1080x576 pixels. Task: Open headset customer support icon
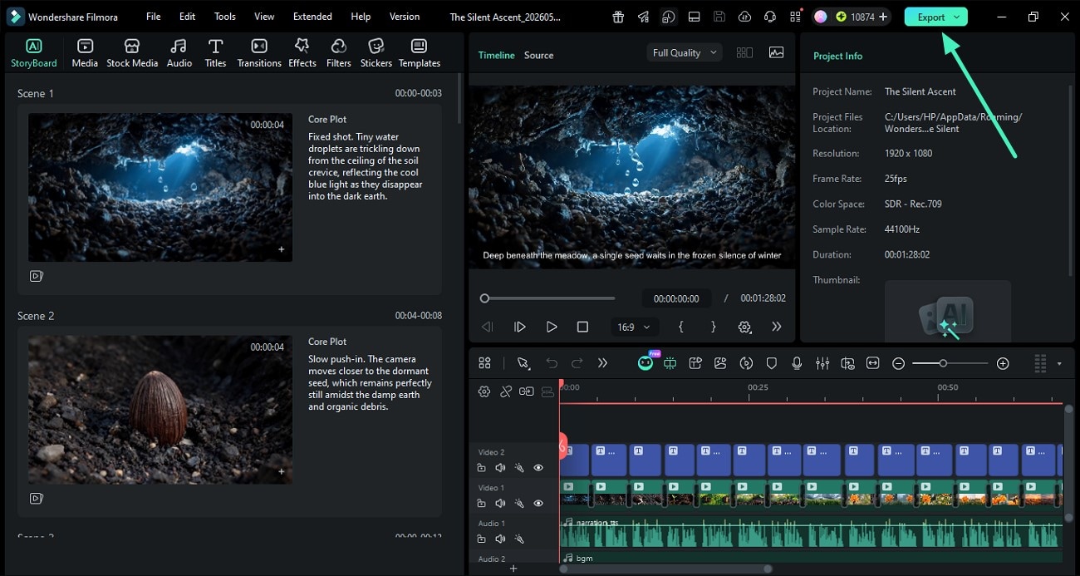coord(769,17)
